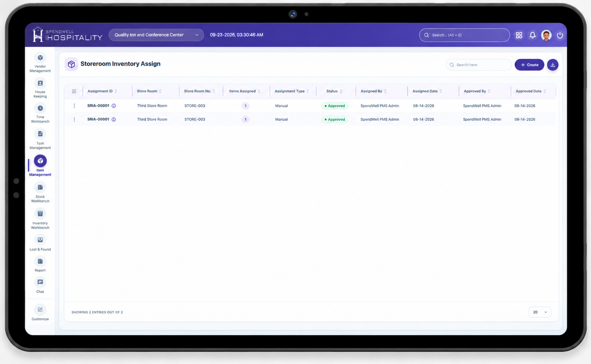Show info for first SRIA-00001 row
591x364 pixels.
click(114, 106)
